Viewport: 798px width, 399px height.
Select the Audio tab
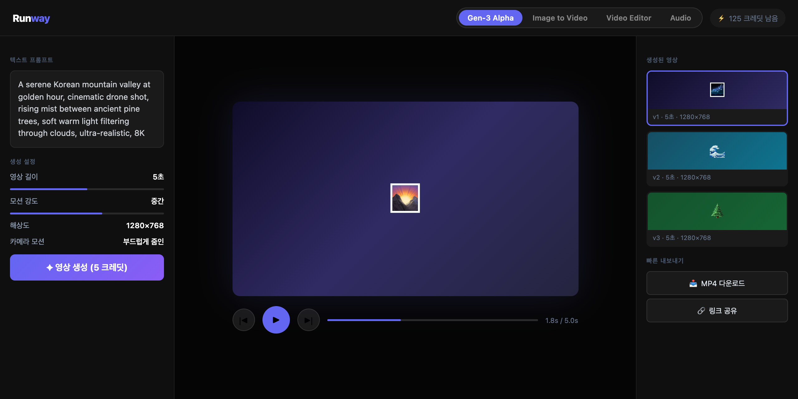680,18
